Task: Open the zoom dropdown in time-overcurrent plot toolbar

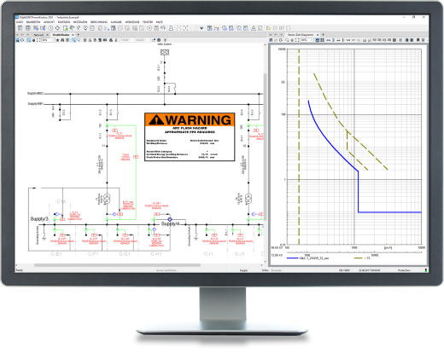Action: (x=307, y=40)
